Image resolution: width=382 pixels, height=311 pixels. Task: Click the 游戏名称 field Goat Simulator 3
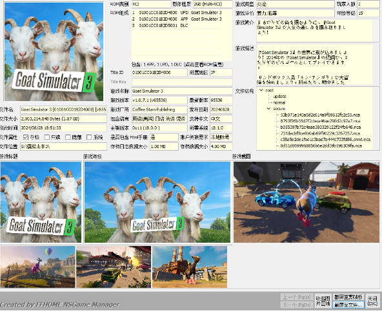[182, 91]
